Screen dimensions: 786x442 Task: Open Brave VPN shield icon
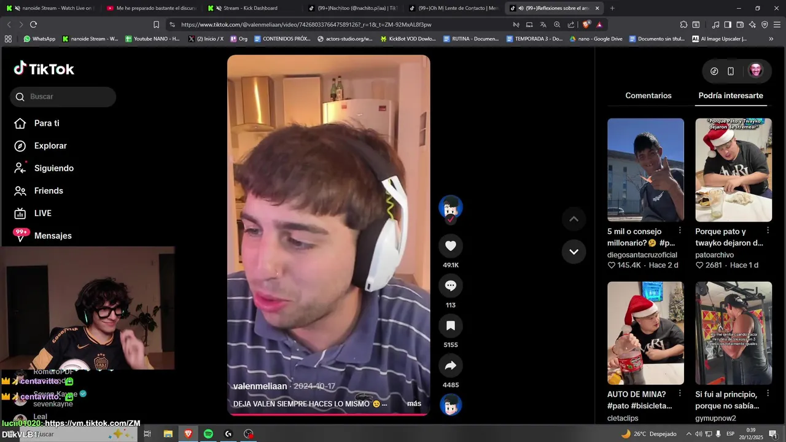(x=765, y=25)
